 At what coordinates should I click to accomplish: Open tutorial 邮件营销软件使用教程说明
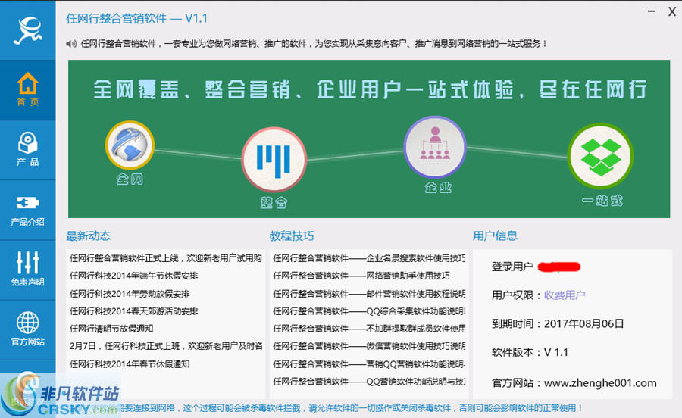(x=369, y=294)
